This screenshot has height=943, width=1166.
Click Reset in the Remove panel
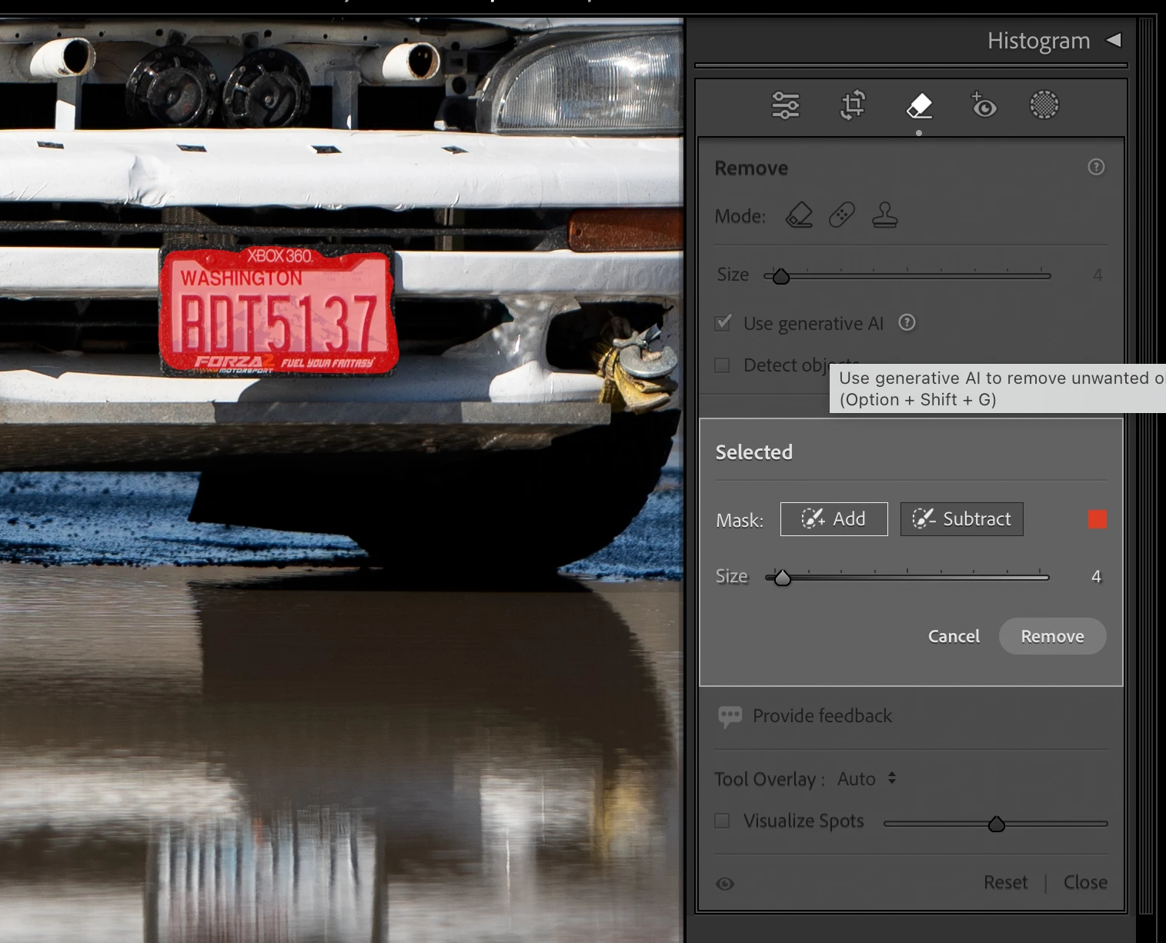[1005, 882]
